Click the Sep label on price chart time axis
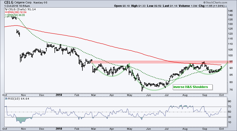The height and width of the screenshot is (131, 237). pos(205,95)
